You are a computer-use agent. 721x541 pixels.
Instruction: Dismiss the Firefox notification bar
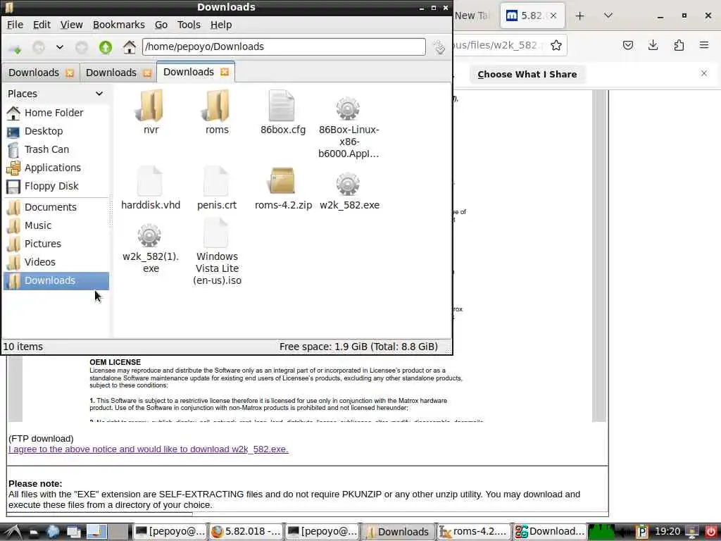(704, 73)
